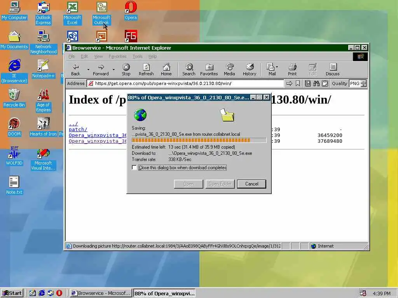Click the file size '37689480'

pos(330,141)
